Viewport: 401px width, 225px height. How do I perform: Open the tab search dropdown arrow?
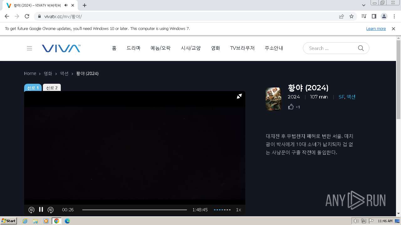tap(364, 5)
